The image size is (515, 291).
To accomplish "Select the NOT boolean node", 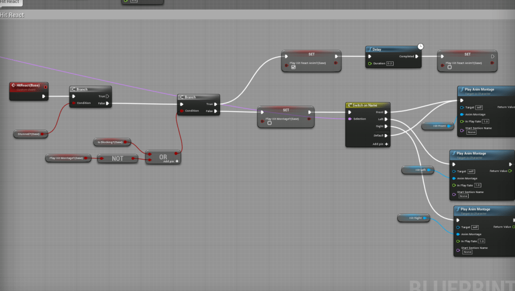I will [117, 158].
